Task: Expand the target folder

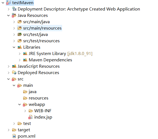Action: pos(9,130)
